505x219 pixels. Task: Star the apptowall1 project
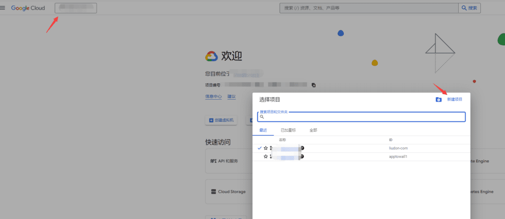pyautogui.click(x=266, y=156)
